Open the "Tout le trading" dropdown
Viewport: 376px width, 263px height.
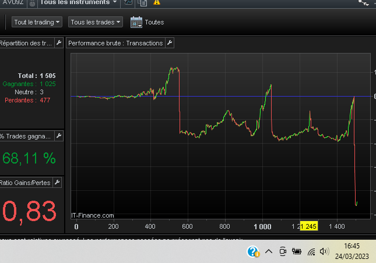[37, 22]
